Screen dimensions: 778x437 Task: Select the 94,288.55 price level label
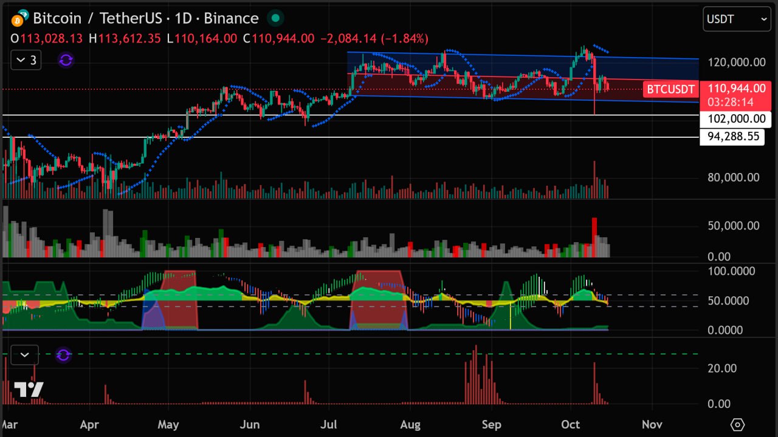(x=733, y=137)
